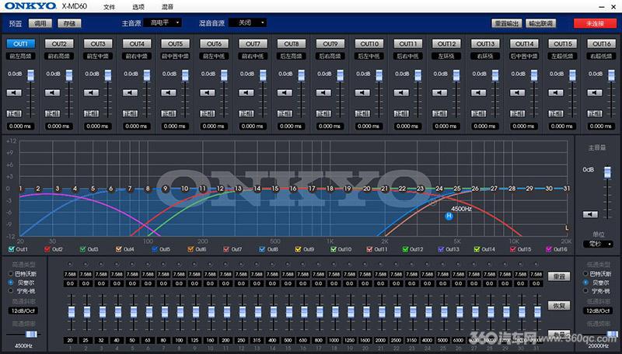Mute the OUT7 channel speaker icon
622x354 pixels.
pos(246,92)
